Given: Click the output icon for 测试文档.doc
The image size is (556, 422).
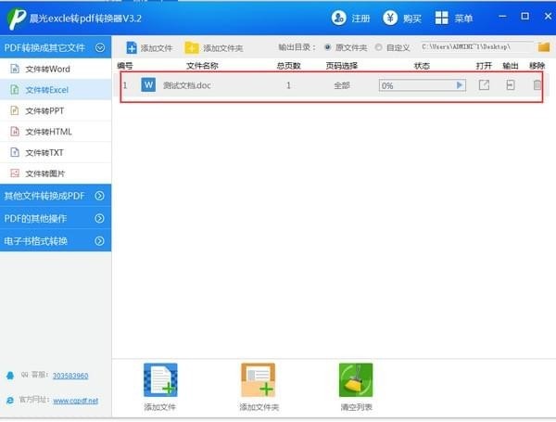Looking at the screenshot, I should (511, 84).
